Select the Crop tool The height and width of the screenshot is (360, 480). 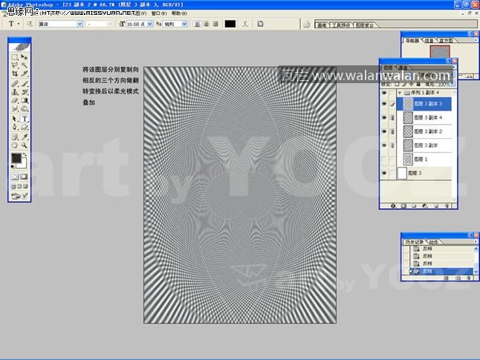(x=15, y=75)
